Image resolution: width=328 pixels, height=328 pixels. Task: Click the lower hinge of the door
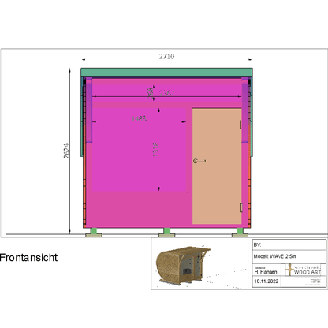(241, 207)
